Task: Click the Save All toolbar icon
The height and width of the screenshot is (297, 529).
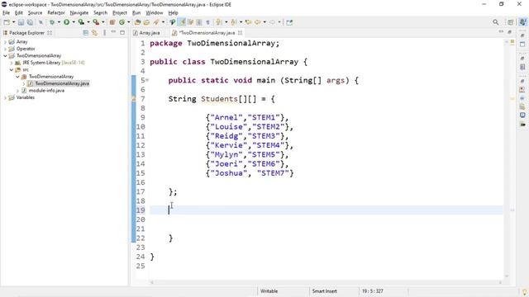Action: click(x=30, y=22)
